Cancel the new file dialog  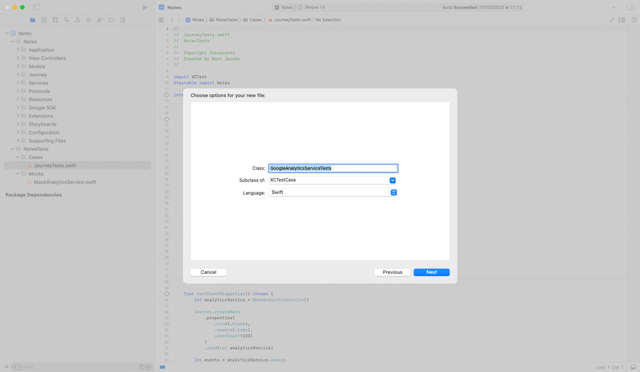coord(208,272)
